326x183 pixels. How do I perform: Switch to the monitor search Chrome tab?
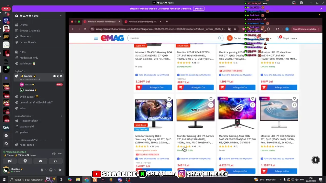pos(102,22)
